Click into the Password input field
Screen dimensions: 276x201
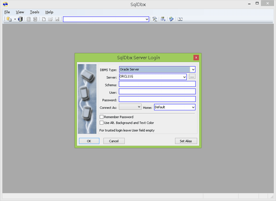[x=157, y=99]
